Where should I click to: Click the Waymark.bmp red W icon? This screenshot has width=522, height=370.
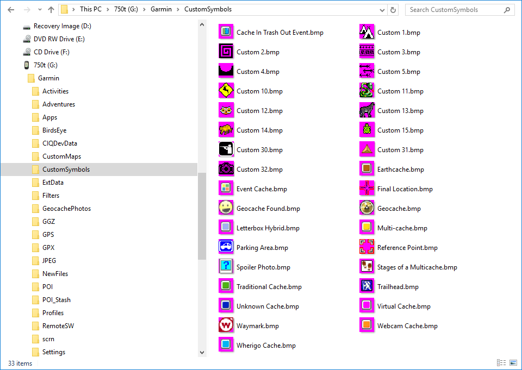click(x=226, y=325)
